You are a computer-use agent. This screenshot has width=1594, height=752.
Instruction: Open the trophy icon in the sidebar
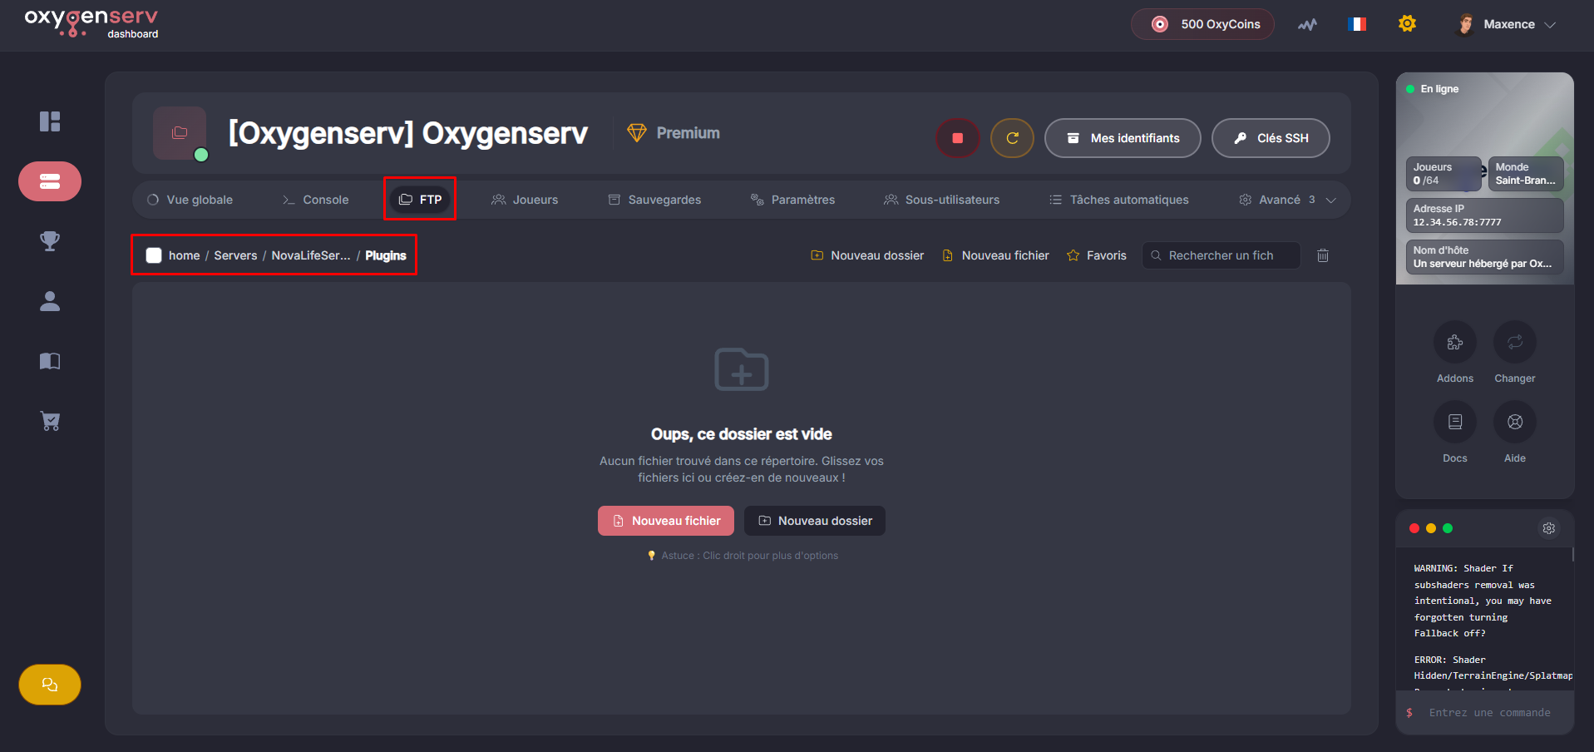[50, 241]
